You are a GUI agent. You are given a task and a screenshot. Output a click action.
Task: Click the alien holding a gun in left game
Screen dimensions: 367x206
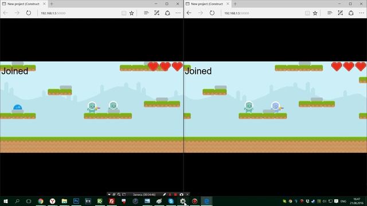coord(93,108)
